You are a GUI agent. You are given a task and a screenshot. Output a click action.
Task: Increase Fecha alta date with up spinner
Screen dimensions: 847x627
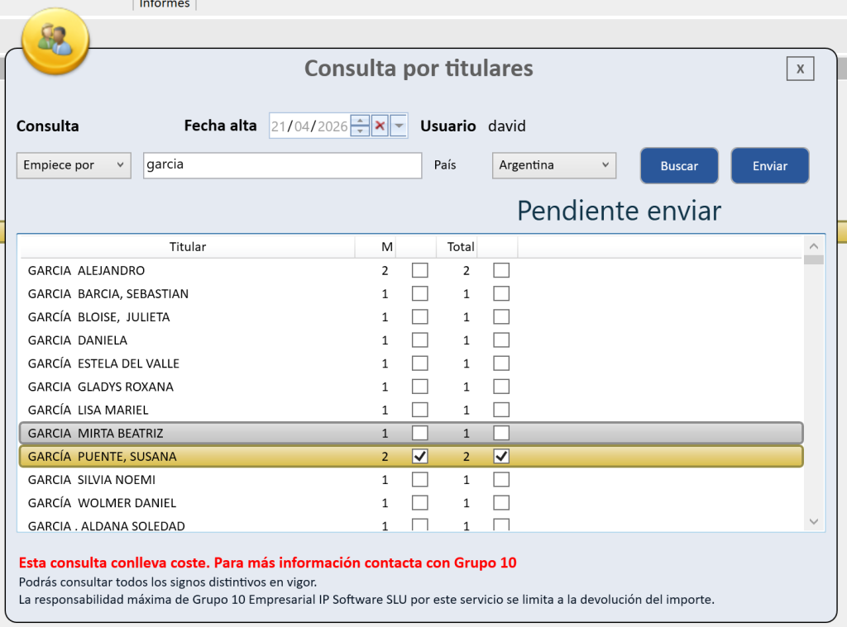click(x=360, y=121)
